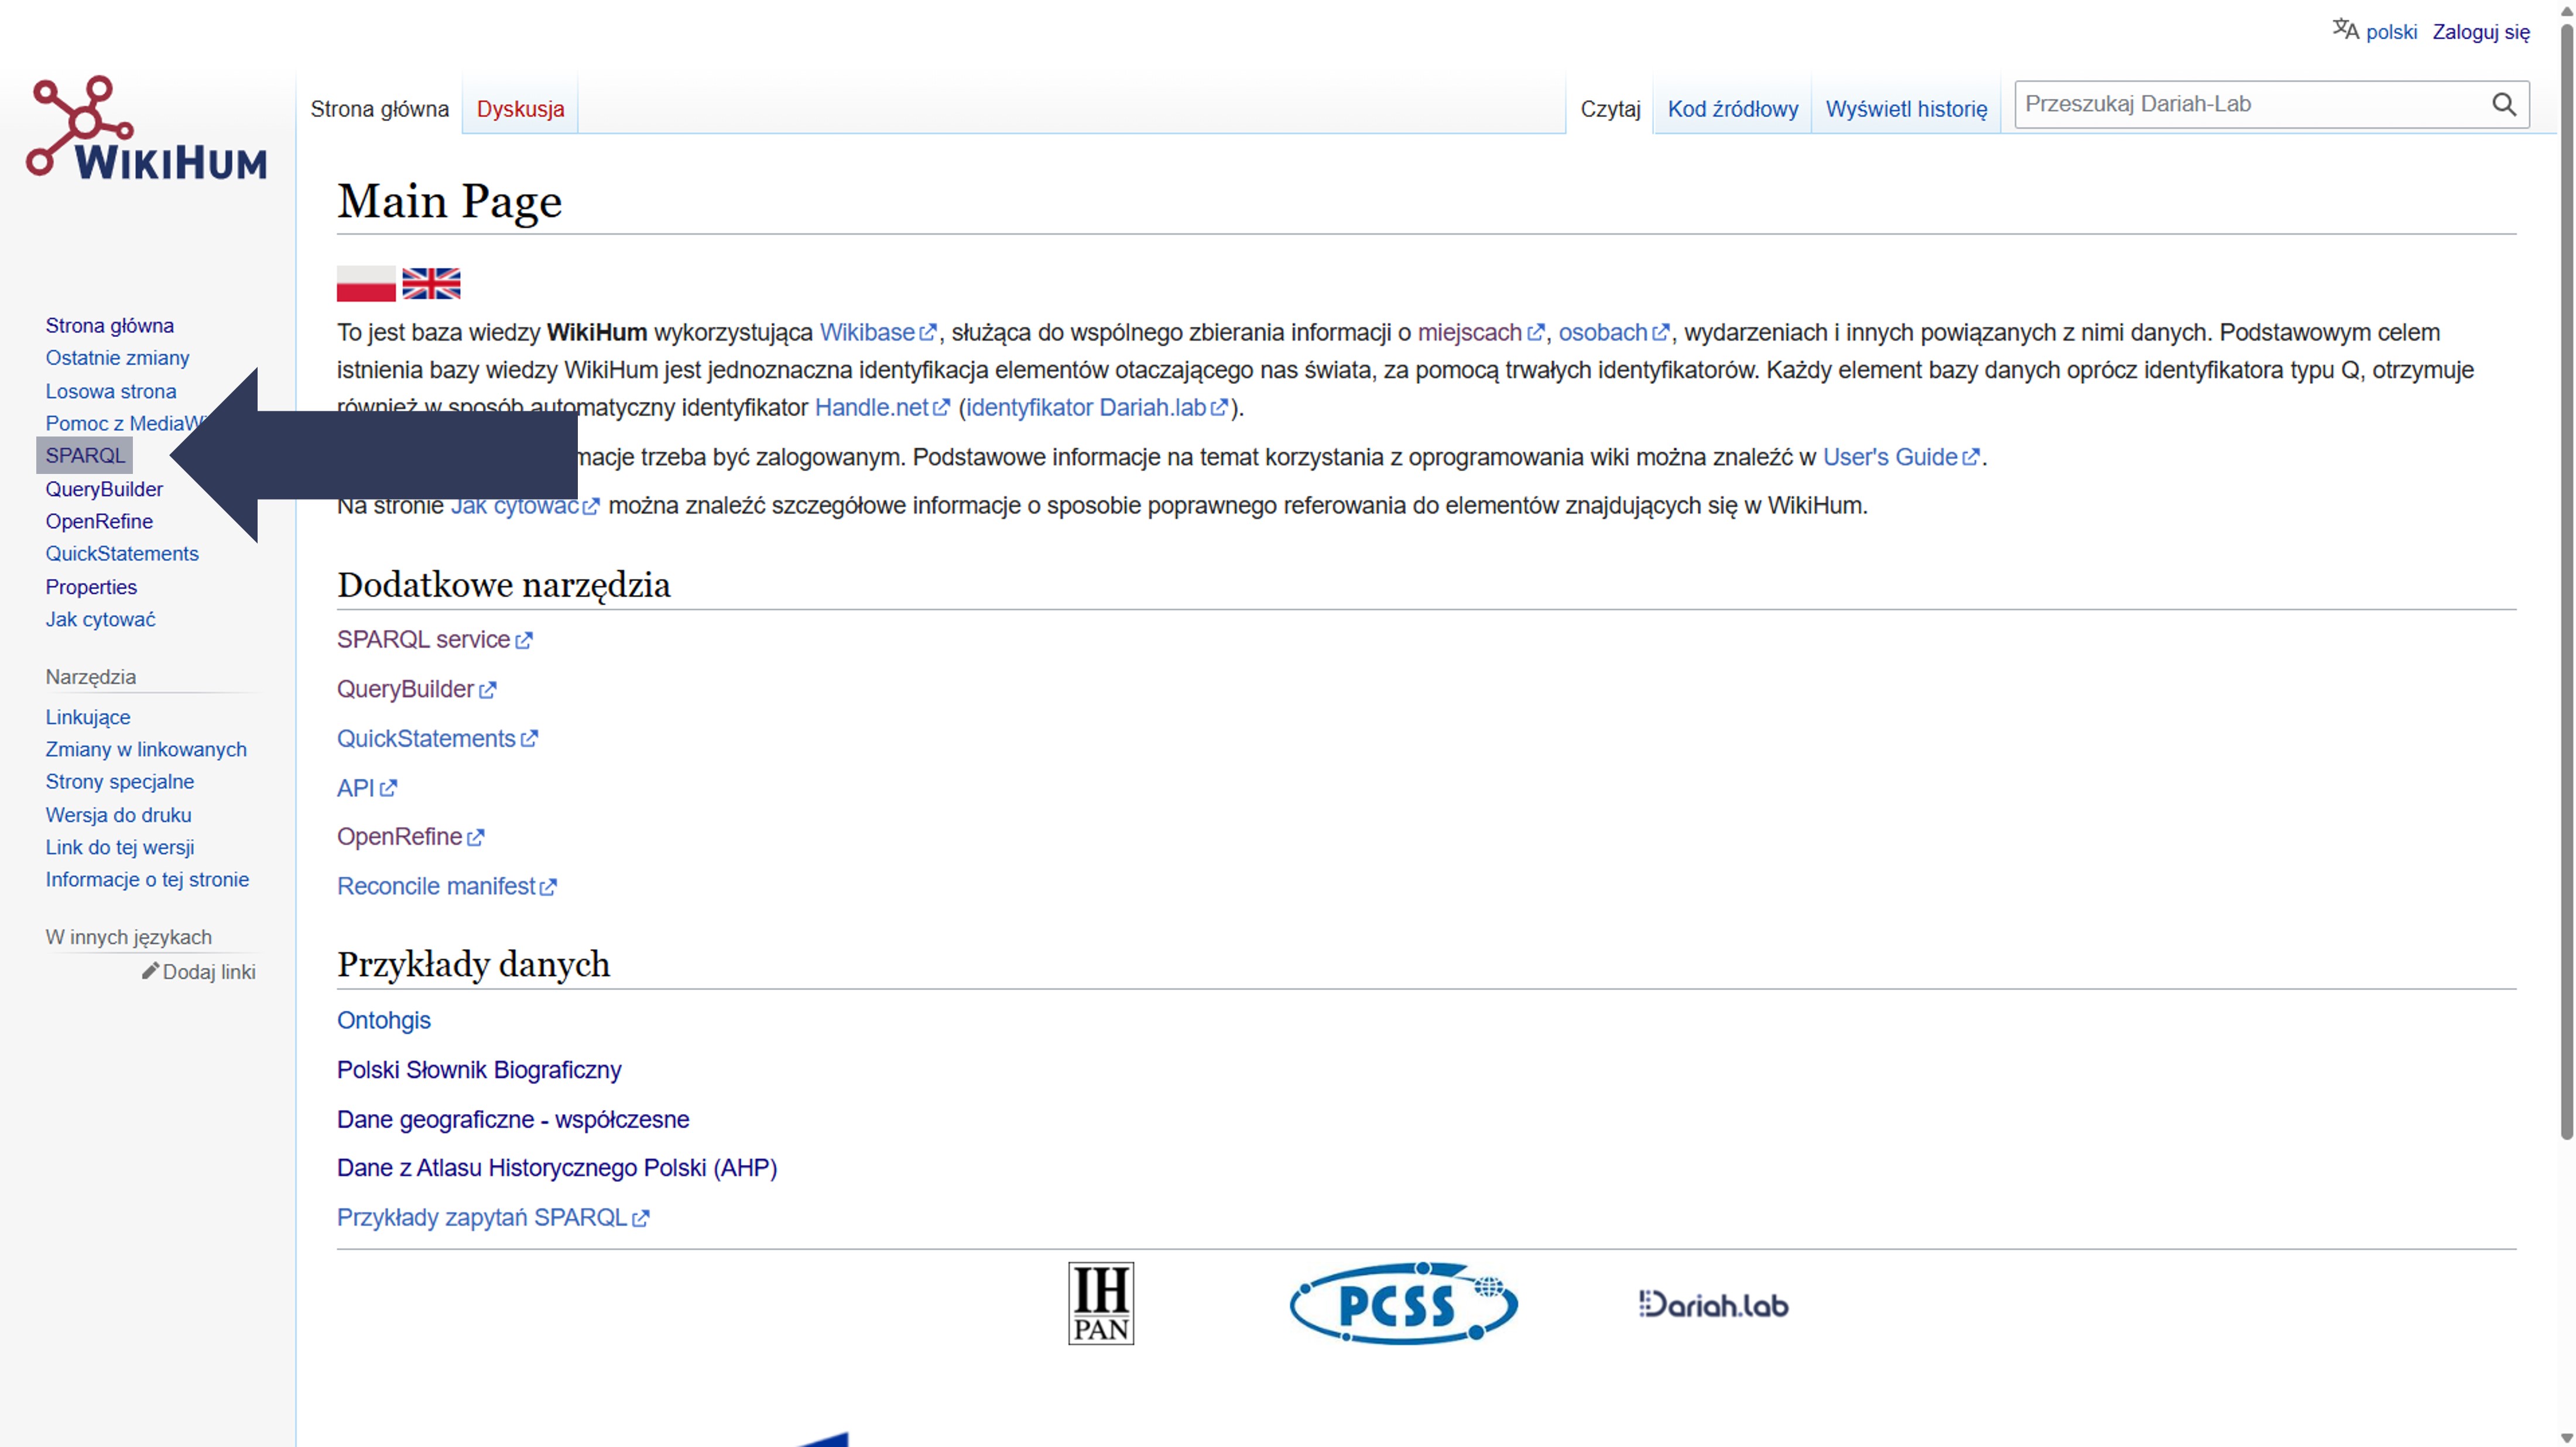Open Strony specjalne in the sidebar
The width and height of the screenshot is (2576, 1447).
click(x=120, y=782)
